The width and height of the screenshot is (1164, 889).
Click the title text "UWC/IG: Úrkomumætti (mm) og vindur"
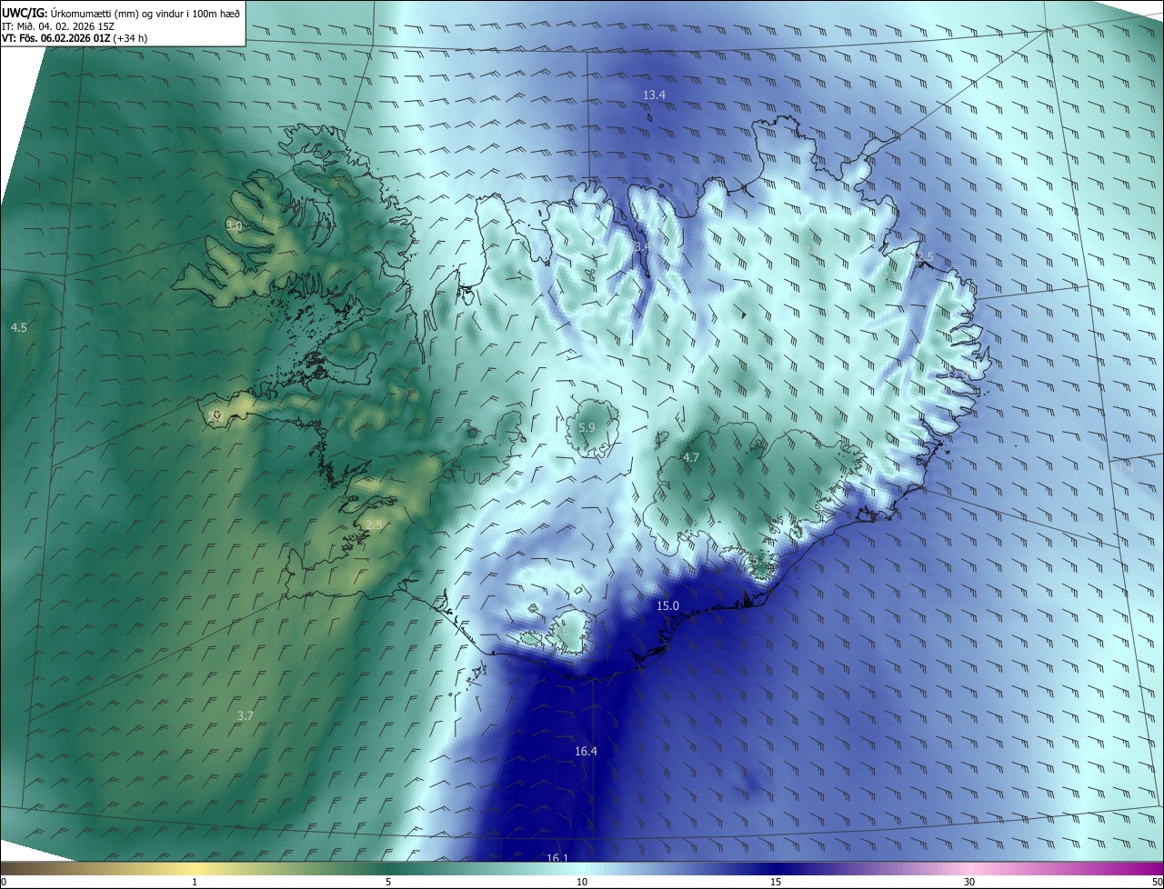[x=121, y=12]
